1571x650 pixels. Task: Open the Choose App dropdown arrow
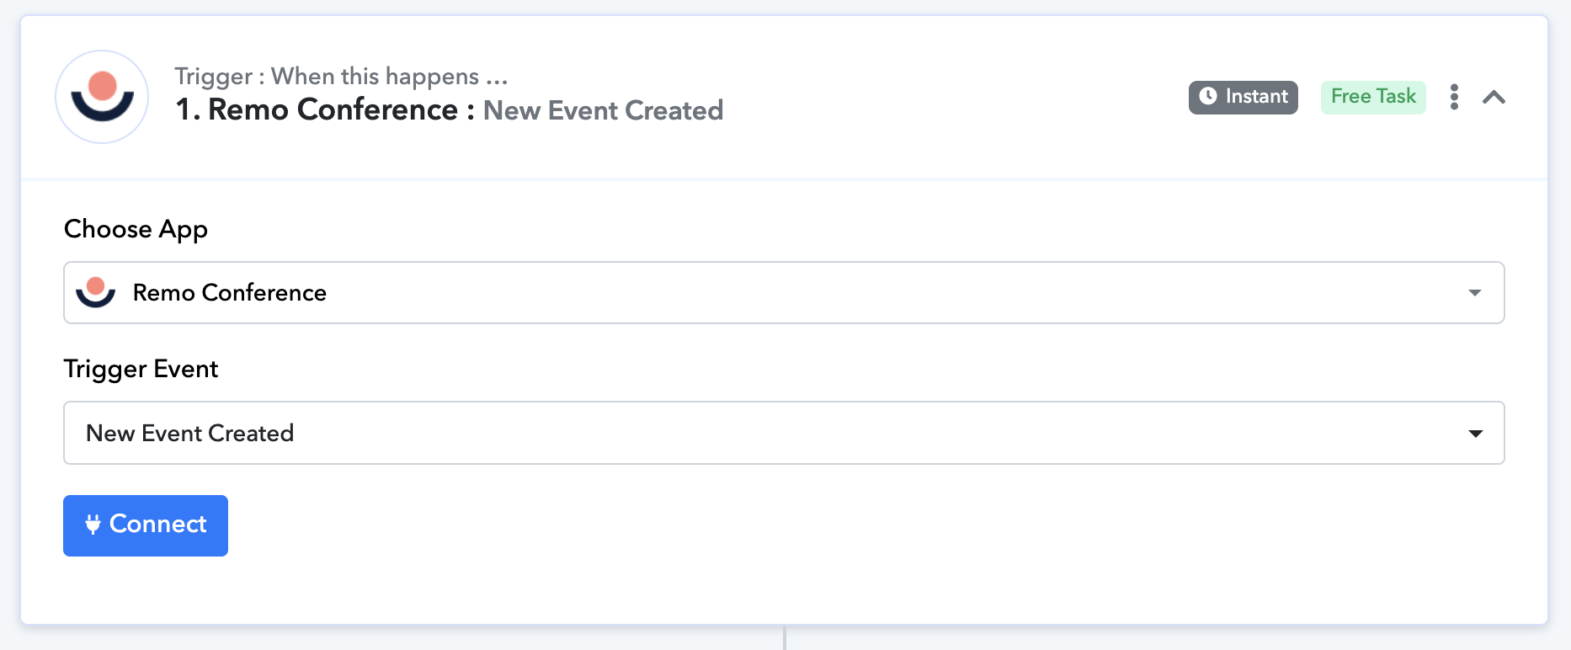tap(1474, 293)
